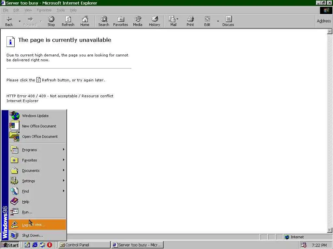Expand the Programs submenu
Image resolution: width=333 pixels, height=249 pixels.
tap(38, 150)
